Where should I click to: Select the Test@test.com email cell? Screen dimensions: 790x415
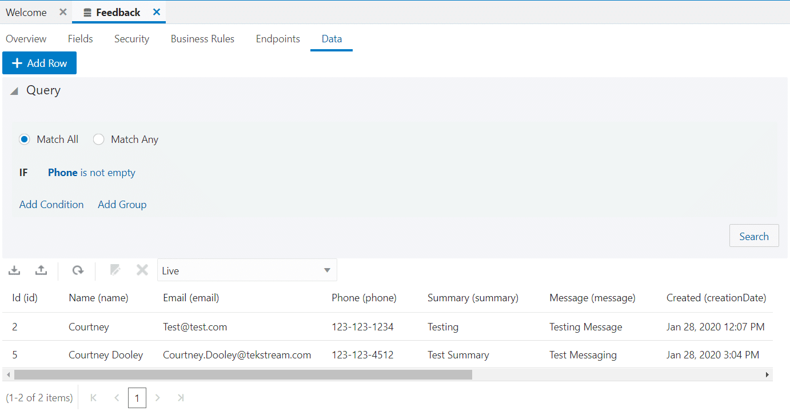(195, 327)
